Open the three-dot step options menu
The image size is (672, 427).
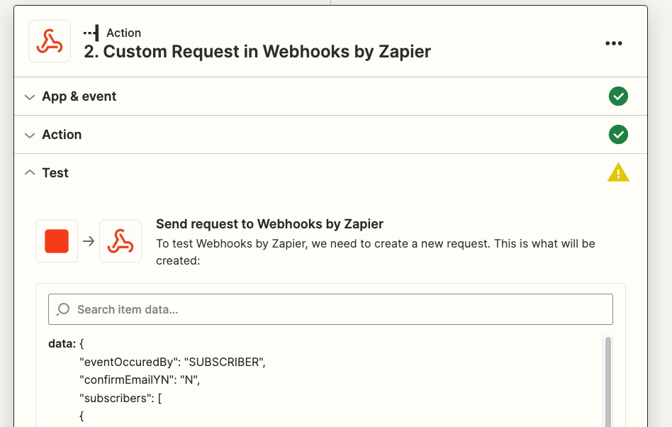click(614, 43)
